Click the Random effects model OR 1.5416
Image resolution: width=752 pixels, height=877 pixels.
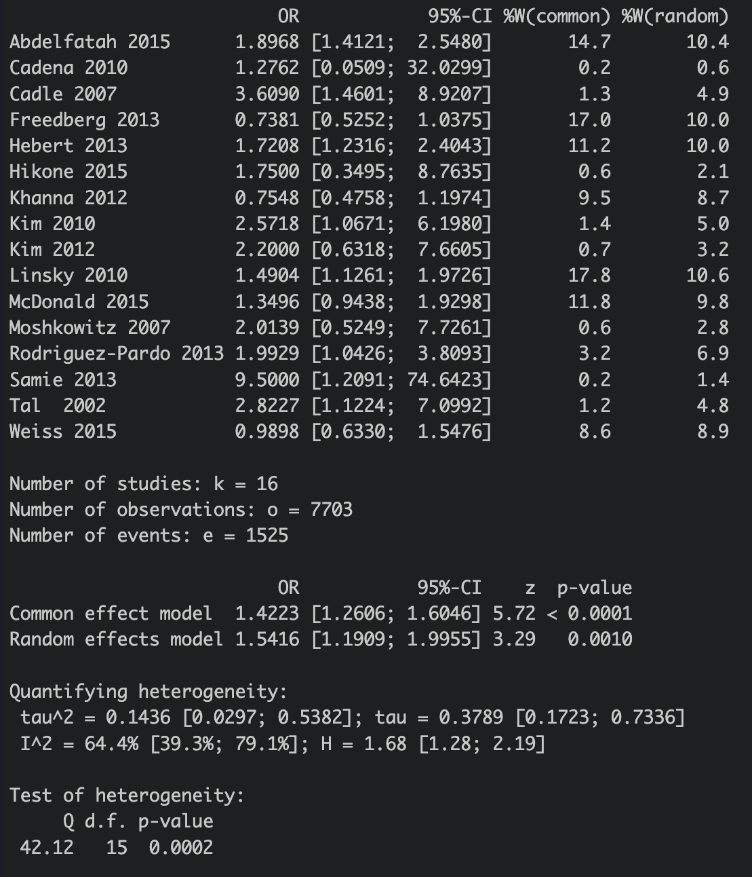coord(266,639)
